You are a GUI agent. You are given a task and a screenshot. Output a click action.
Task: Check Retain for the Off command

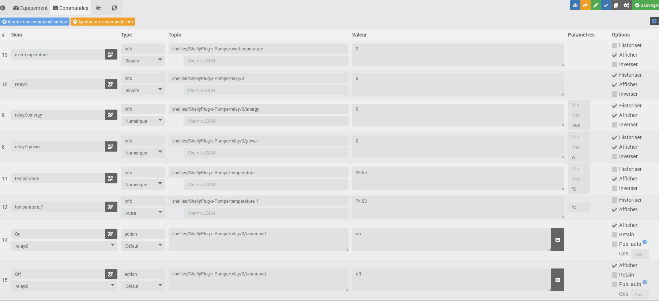pyautogui.click(x=614, y=275)
